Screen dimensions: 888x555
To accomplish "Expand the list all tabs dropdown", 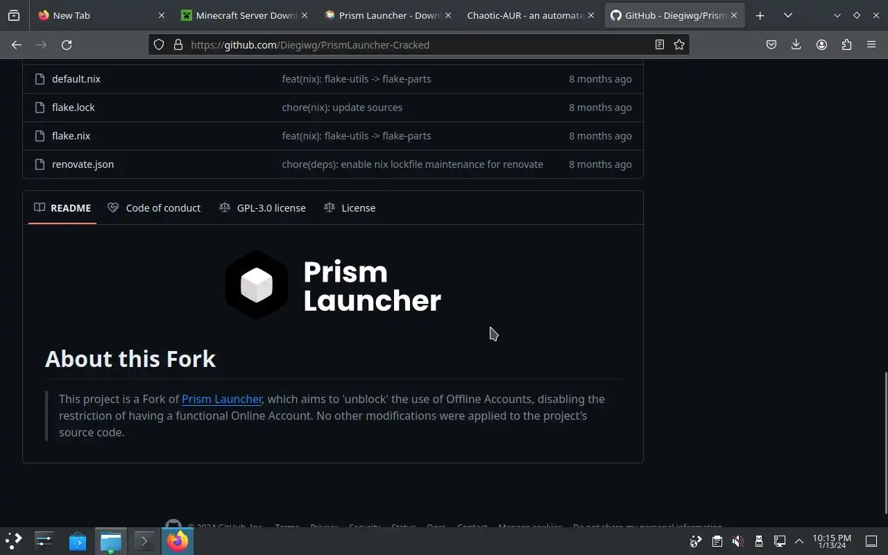I will click(788, 15).
